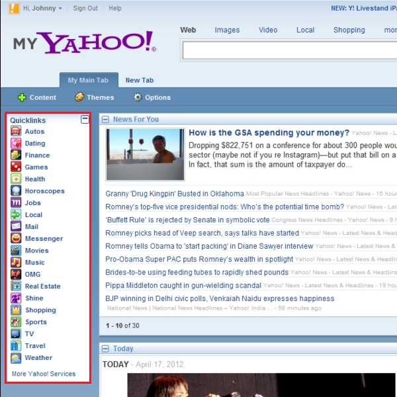Click the Health first-aid icon

[x=16, y=179]
